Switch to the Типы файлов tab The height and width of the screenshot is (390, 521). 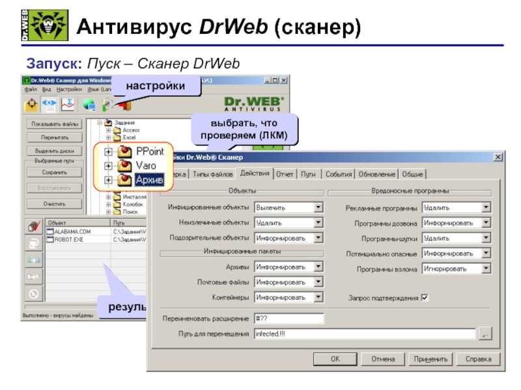tap(213, 174)
